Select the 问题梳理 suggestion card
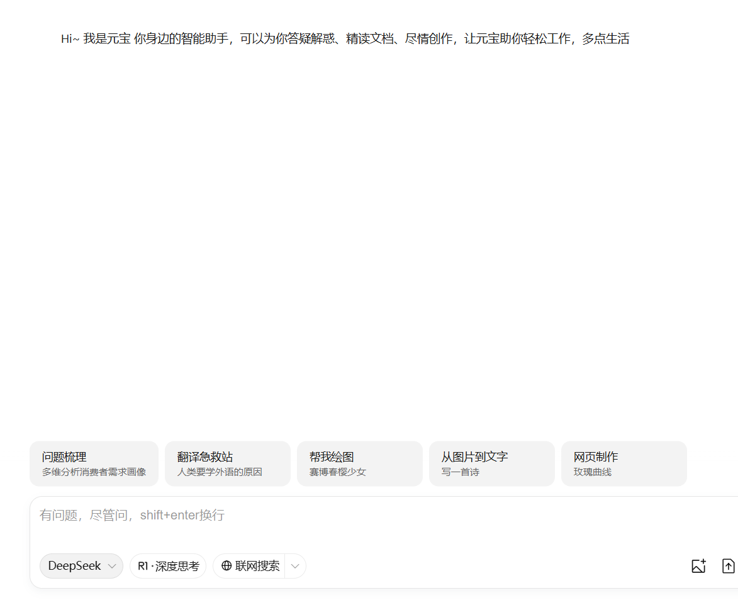Screen dimensions: 738x600 tap(94, 463)
